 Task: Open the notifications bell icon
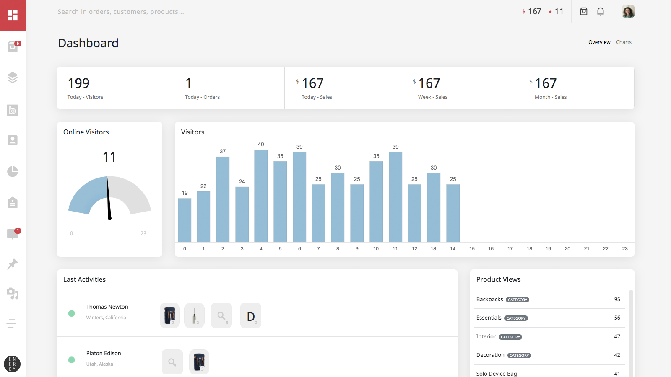click(601, 11)
